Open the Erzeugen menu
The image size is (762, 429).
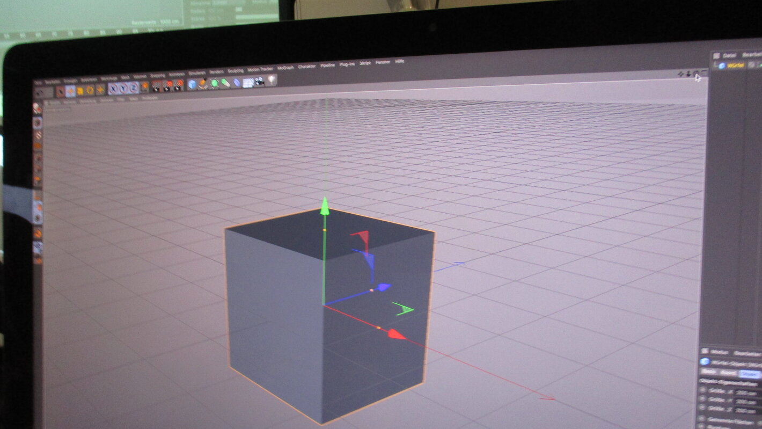click(x=70, y=81)
